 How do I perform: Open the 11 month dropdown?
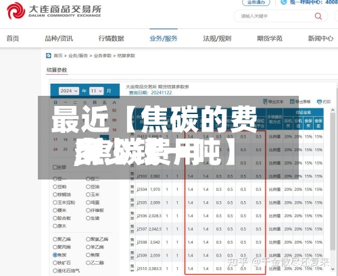pyautogui.click(x=97, y=91)
